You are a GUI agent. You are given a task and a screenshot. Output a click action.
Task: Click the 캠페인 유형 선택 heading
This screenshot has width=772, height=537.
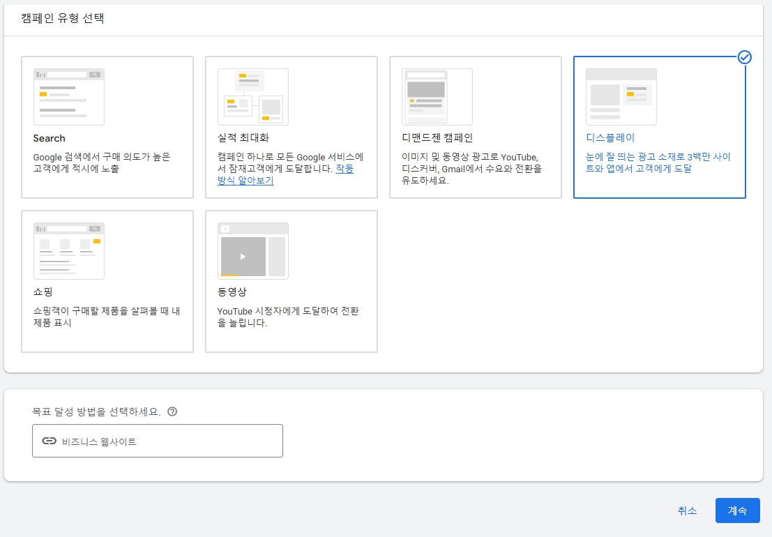(x=63, y=18)
